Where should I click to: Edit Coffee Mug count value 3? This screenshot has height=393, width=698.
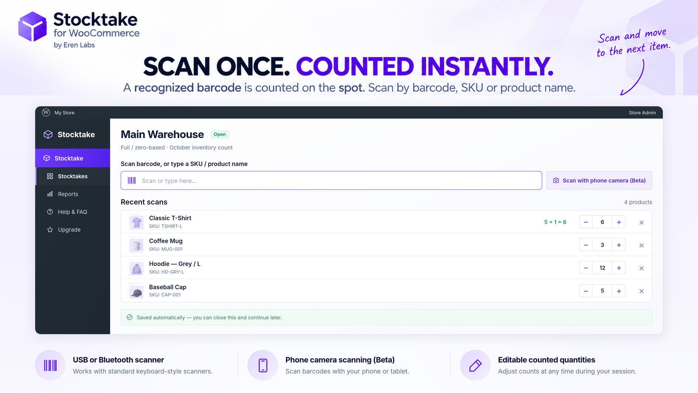point(602,245)
